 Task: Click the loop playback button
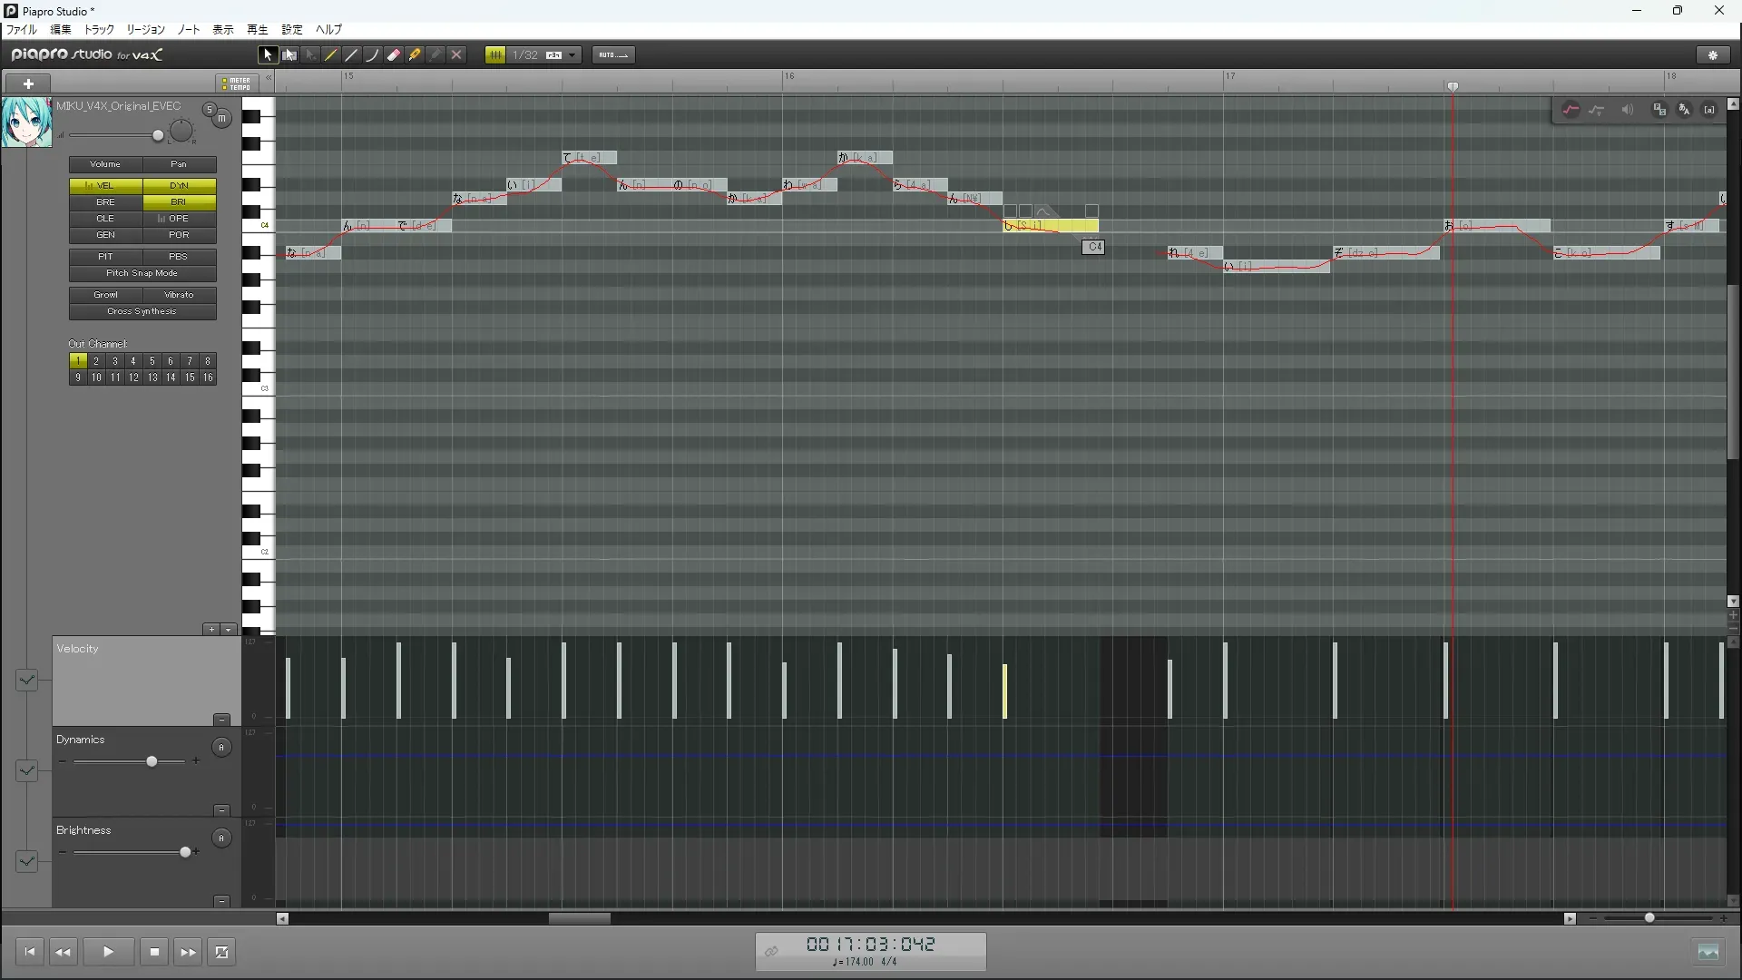pos(221,952)
